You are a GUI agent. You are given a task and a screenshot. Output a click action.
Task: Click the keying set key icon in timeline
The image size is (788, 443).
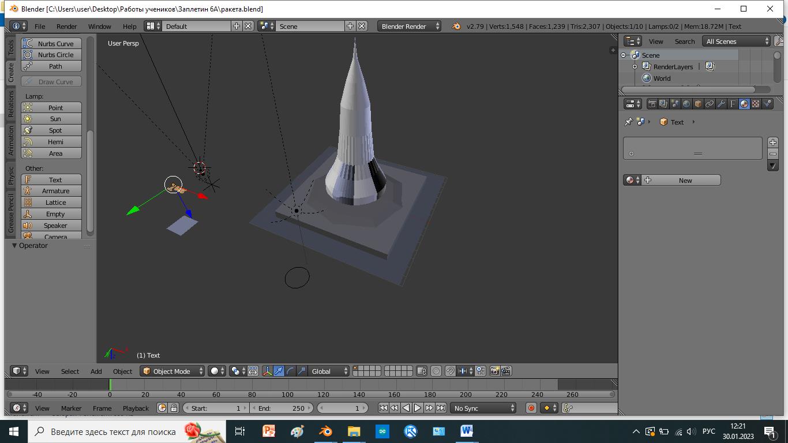click(x=568, y=408)
